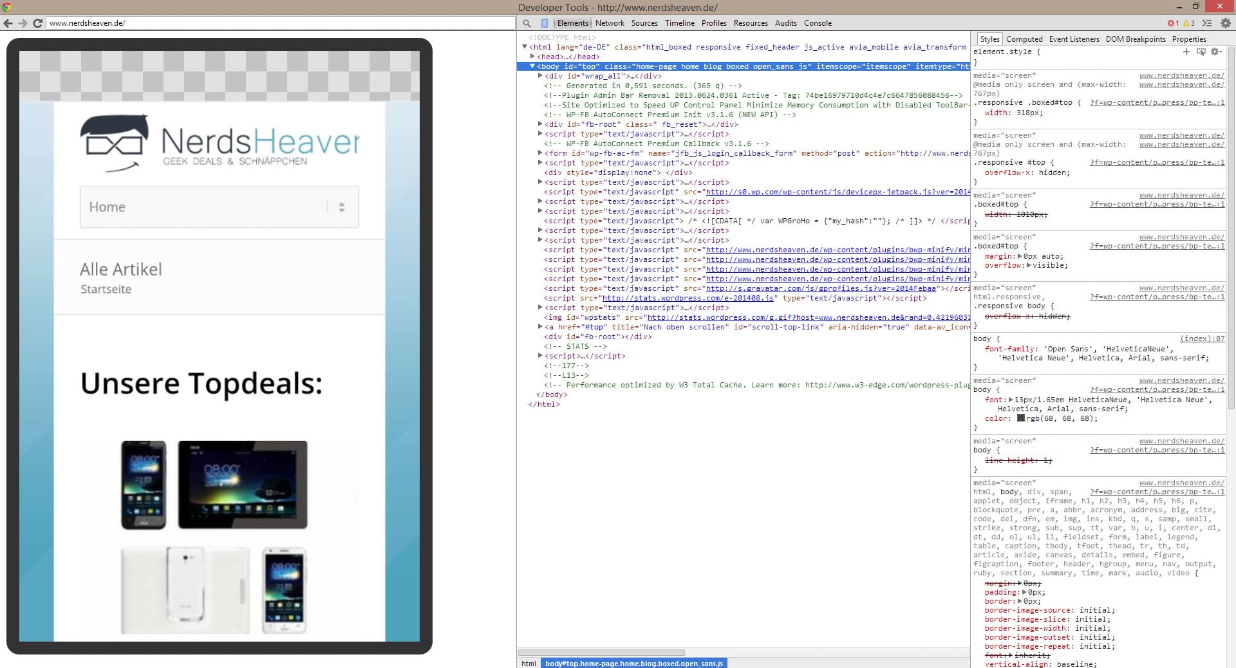The width and height of the screenshot is (1236, 668).
Task: Click the red error count indicator
Action: pyautogui.click(x=1173, y=23)
